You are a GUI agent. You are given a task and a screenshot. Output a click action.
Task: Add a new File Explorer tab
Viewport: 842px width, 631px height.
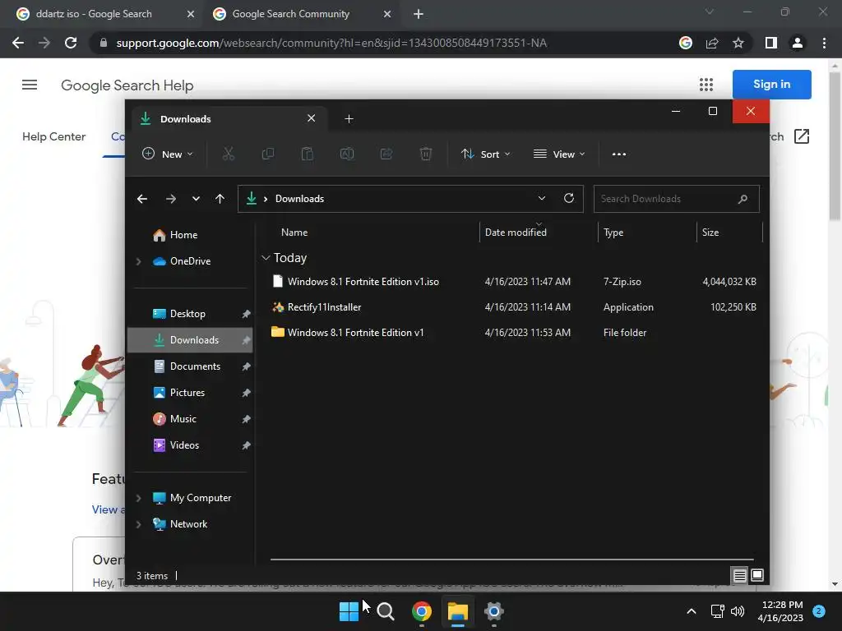[349, 119]
